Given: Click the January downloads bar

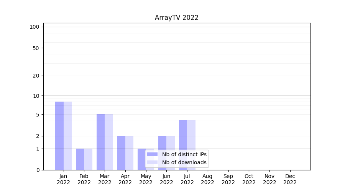Looking at the screenshot, I should [x=67, y=136].
